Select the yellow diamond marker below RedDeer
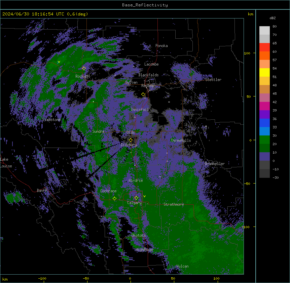 pyautogui.click(x=143, y=94)
